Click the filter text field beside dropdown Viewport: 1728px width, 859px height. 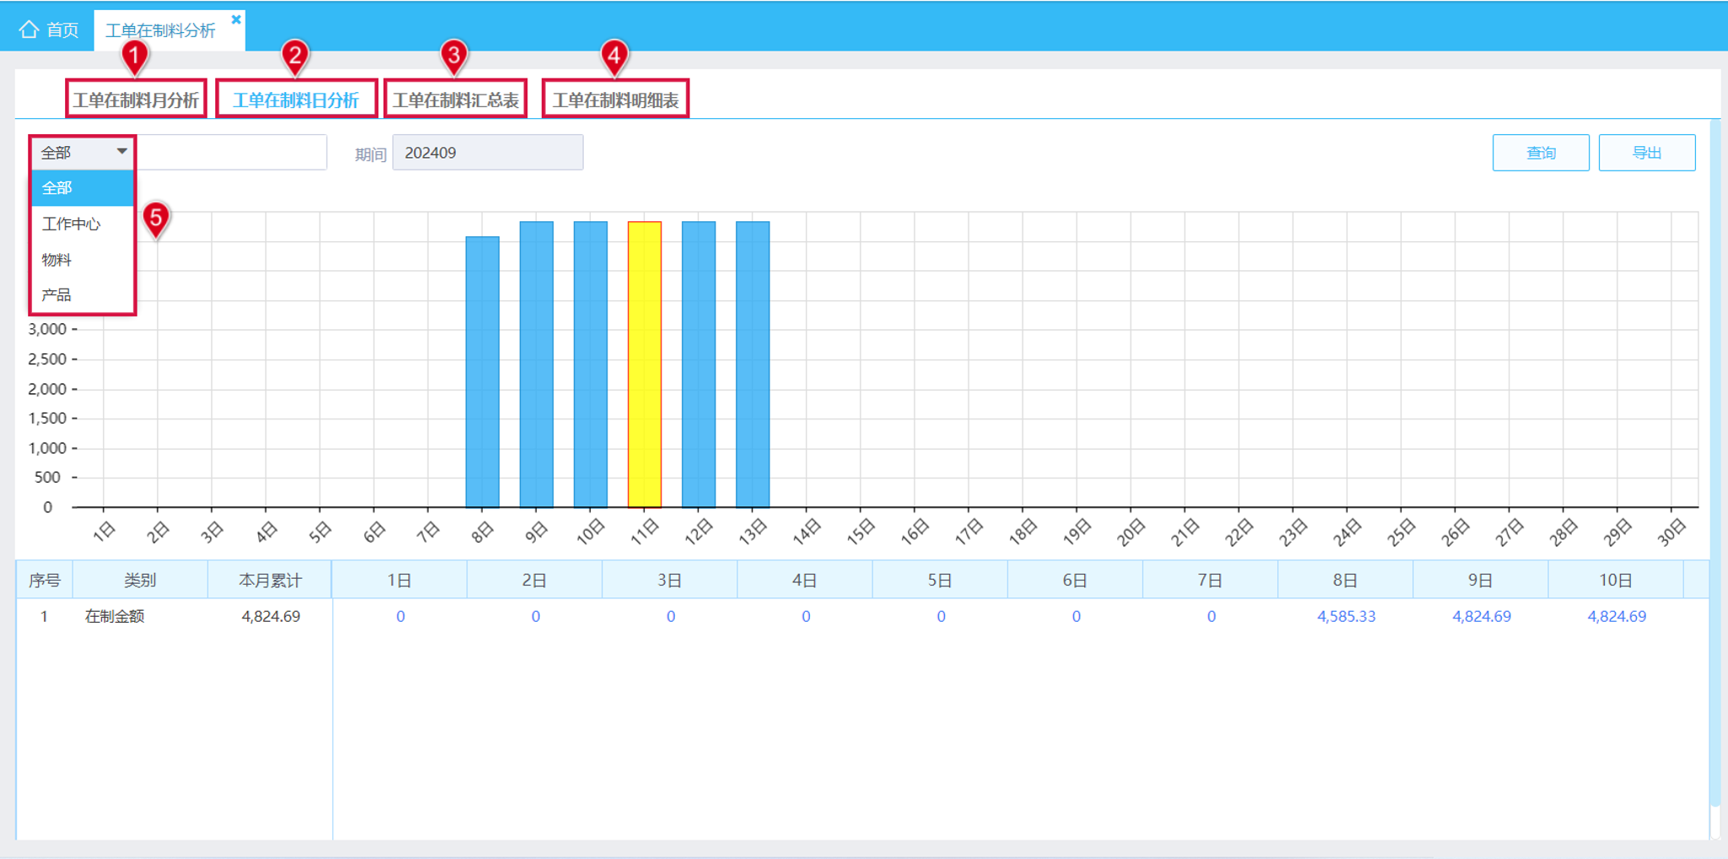(x=231, y=153)
